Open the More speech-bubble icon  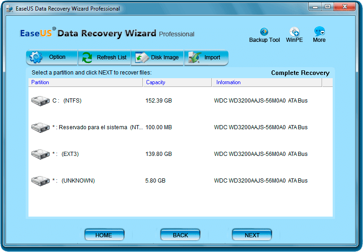(319, 31)
